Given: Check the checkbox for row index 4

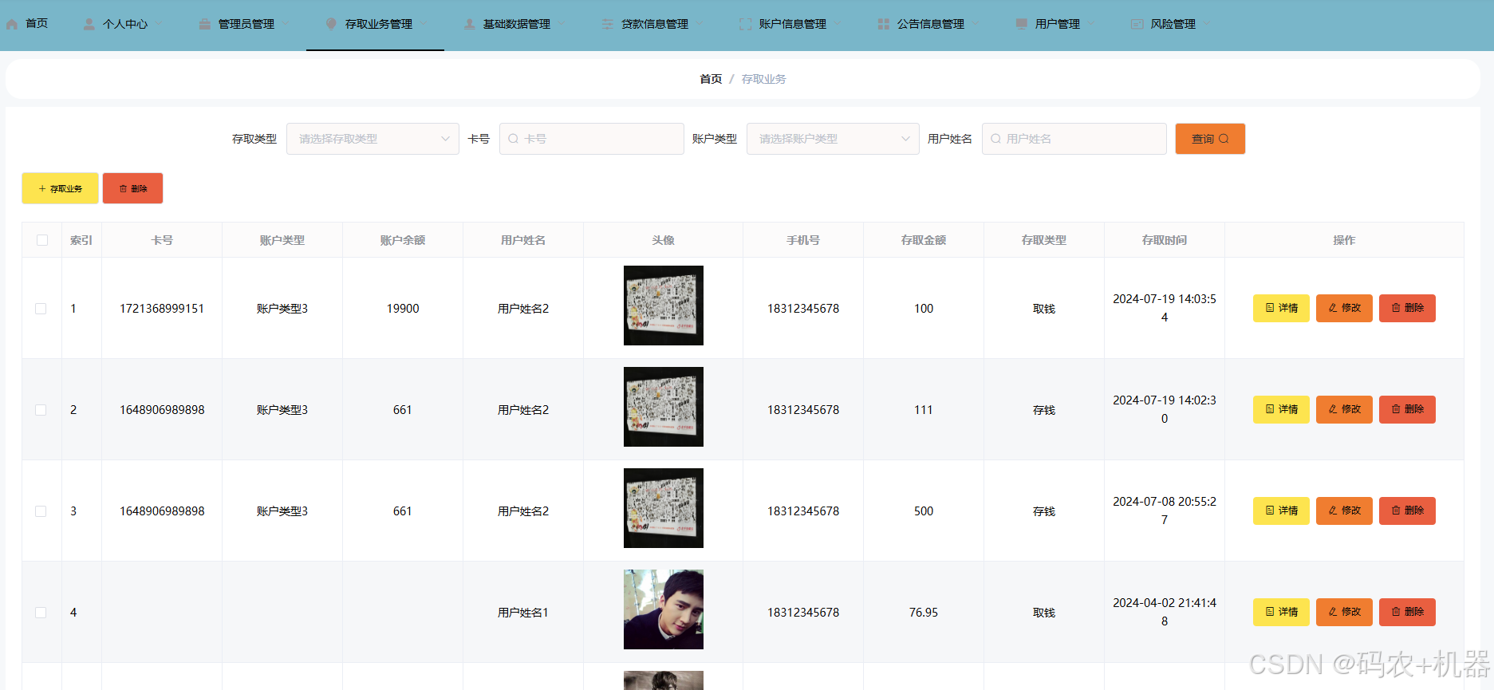Looking at the screenshot, I should [41, 613].
